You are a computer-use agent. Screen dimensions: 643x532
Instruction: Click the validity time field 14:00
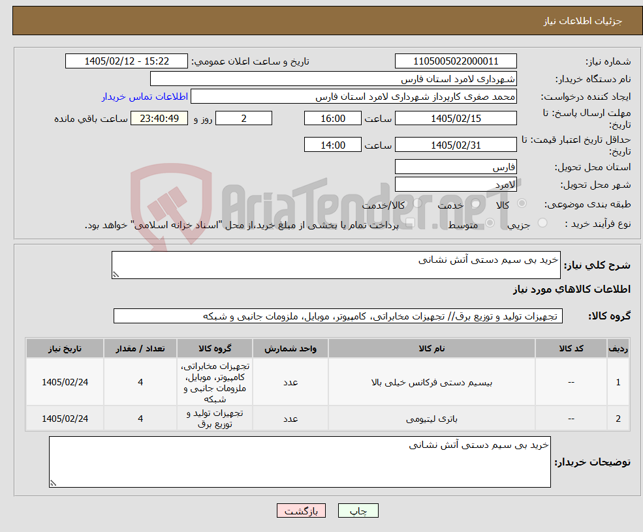coord(332,145)
